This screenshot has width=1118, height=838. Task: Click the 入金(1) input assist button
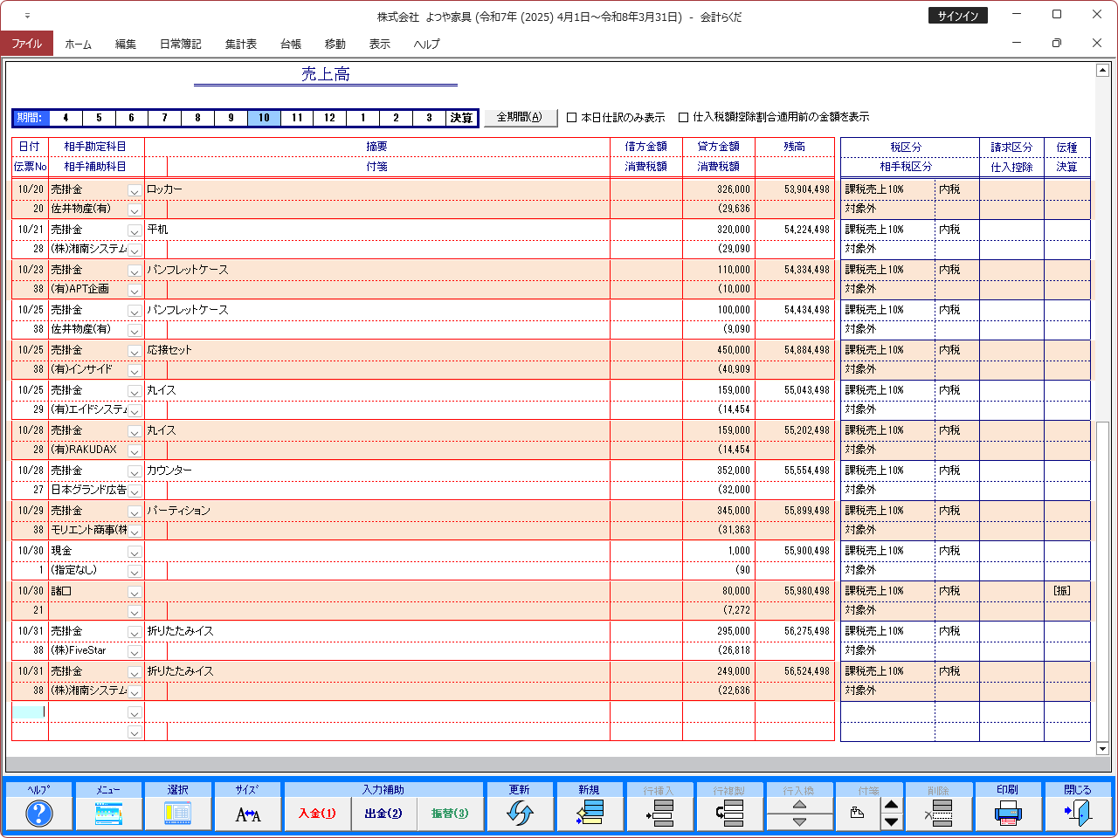click(317, 814)
